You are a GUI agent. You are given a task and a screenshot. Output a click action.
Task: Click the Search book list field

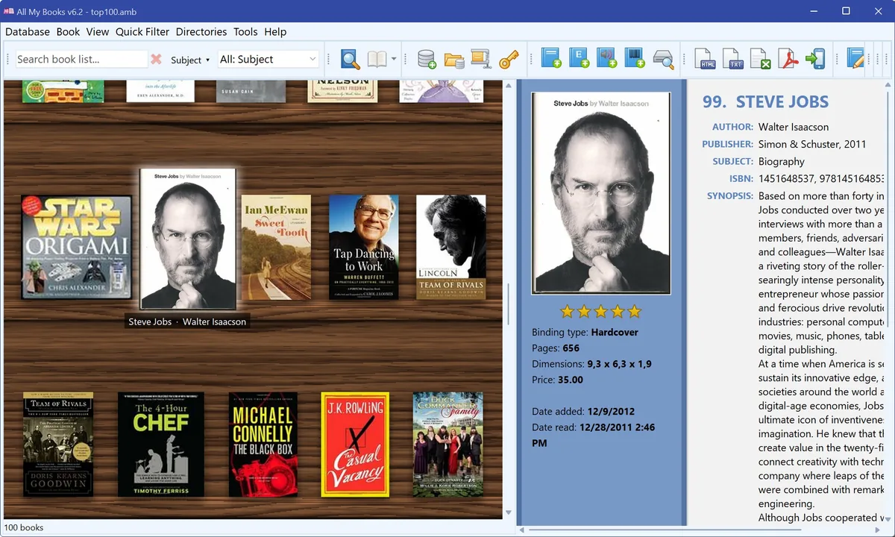[81, 59]
